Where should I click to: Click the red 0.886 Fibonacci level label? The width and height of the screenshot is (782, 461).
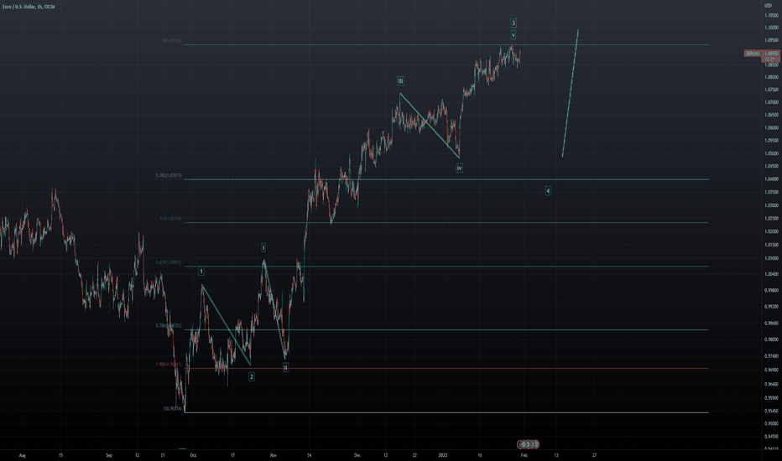pyautogui.click(x=169, y=365)
